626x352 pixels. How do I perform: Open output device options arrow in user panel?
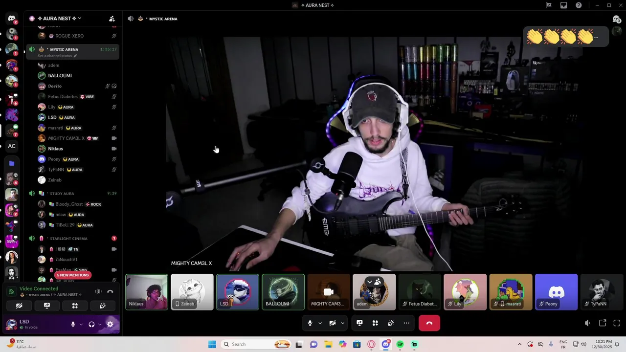(x=100, y=324)
